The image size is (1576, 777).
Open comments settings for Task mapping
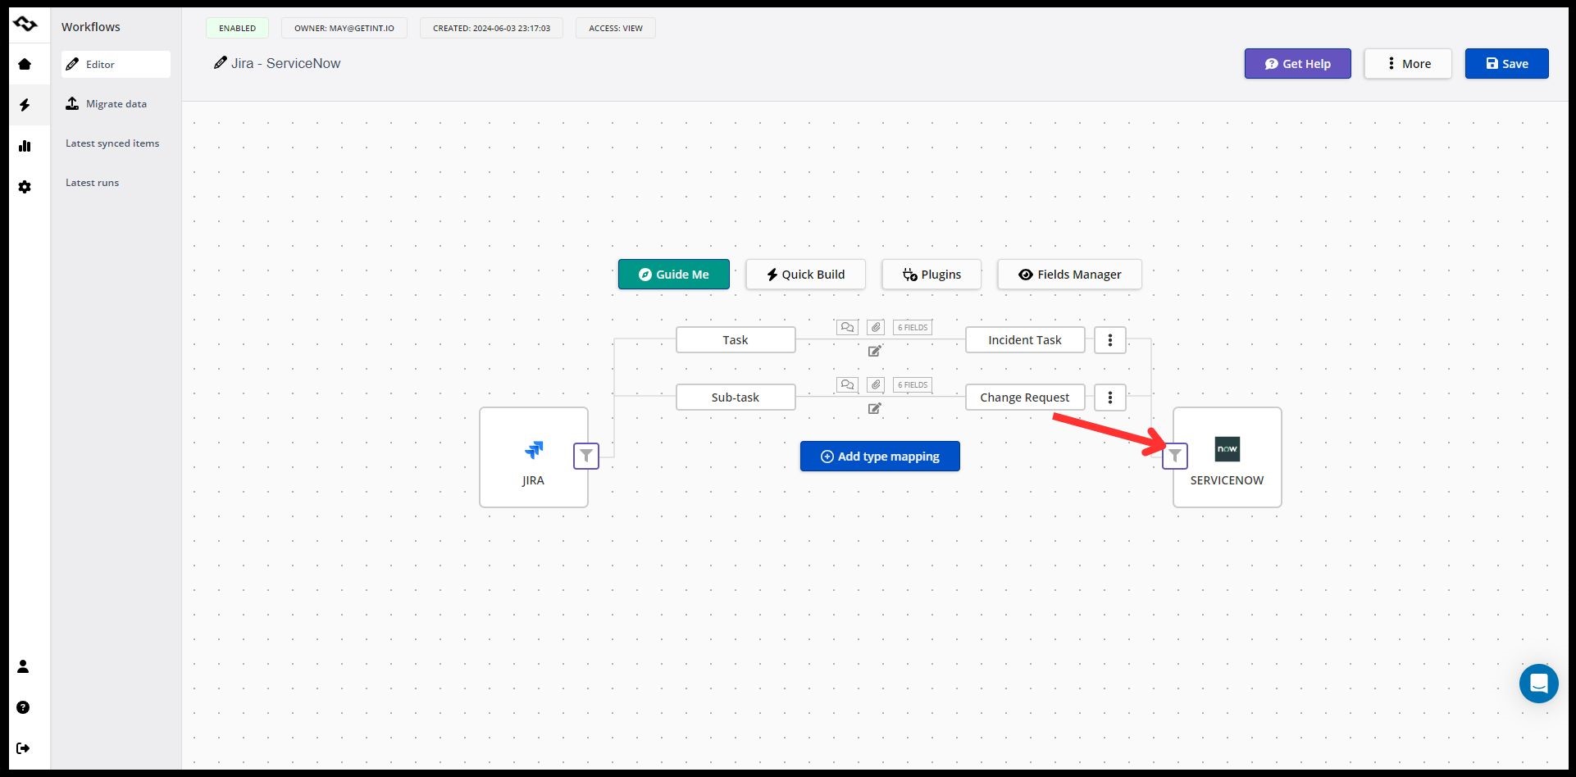pos(847,327)
